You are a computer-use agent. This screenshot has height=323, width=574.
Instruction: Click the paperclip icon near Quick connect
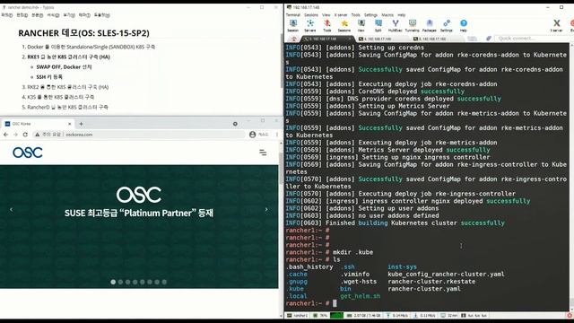point(488,39)
